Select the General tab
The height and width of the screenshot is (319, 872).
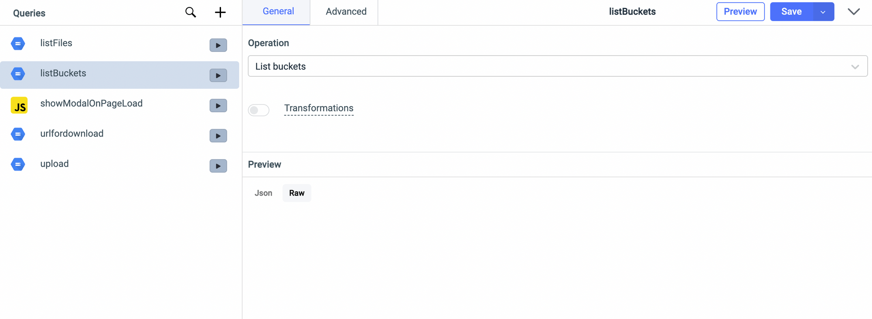278,12
